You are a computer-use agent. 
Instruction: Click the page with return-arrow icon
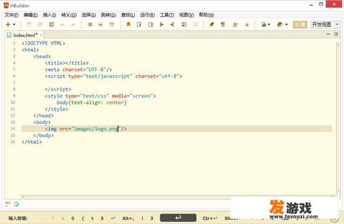click(x=184, y=24)
